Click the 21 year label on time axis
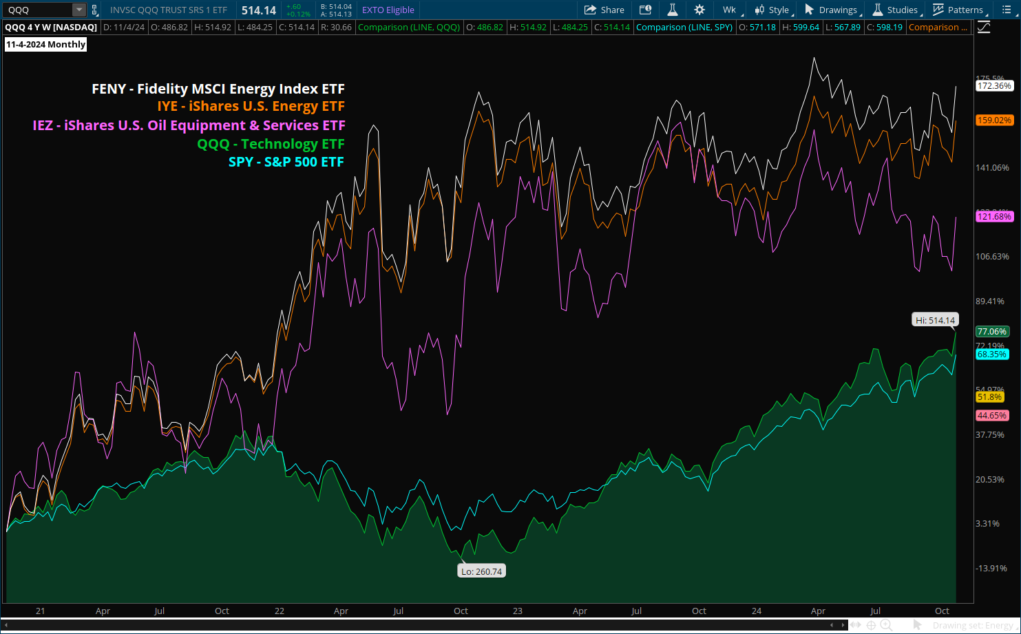 point(41,611)
